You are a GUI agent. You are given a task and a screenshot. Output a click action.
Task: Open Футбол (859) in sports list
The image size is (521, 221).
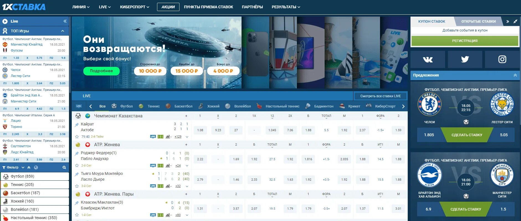pyautogui.click(x=35, y=176)
